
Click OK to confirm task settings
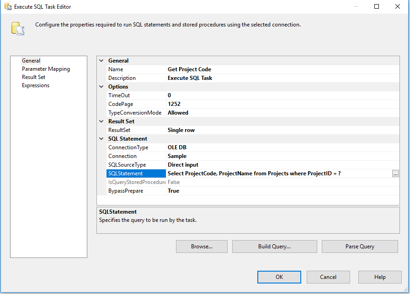click(279, 277)
